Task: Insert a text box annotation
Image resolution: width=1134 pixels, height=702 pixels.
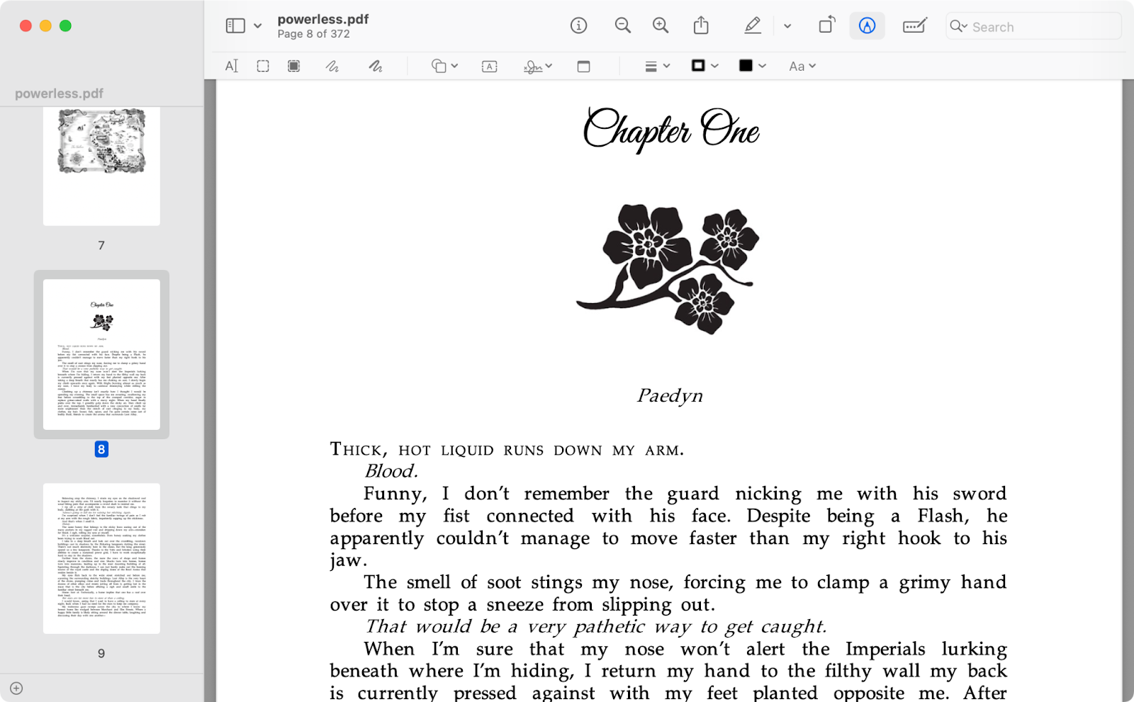Action: tap(489, 66)
